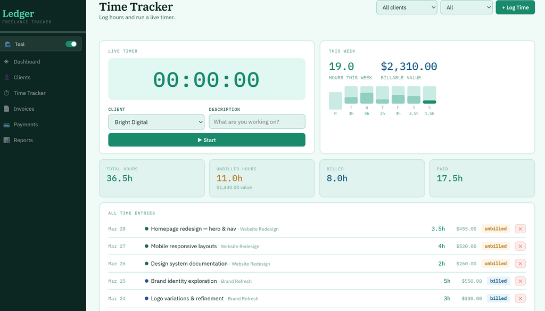Click the Unbilled Hours 11.0h card
This screenshot has width=545, height=311.
pyautogui.click(x=262, y=178)
